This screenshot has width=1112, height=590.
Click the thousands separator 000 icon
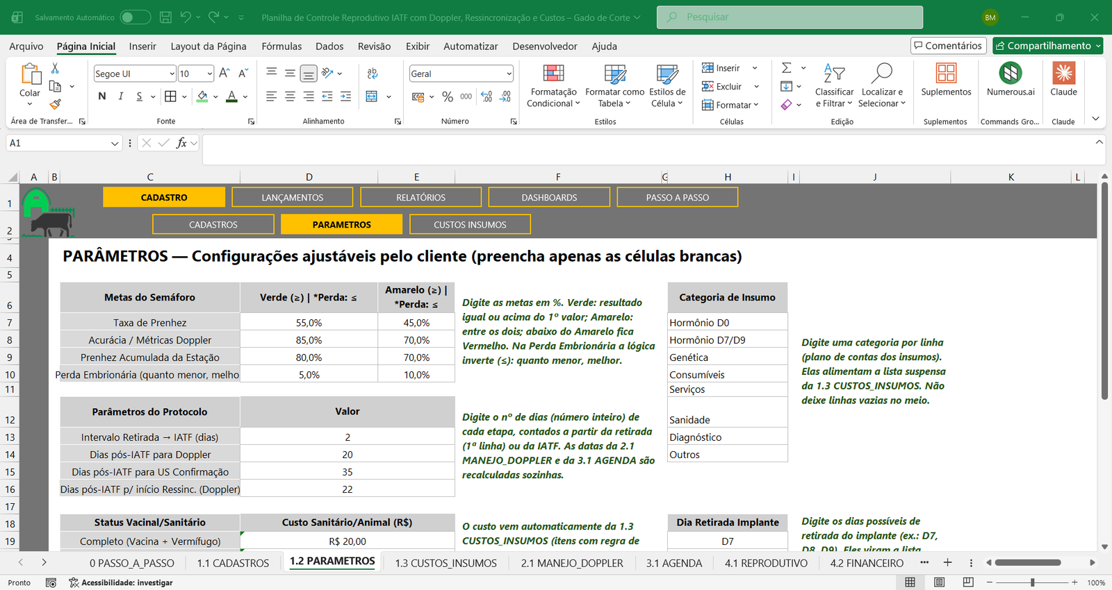(x=466, y=96)
